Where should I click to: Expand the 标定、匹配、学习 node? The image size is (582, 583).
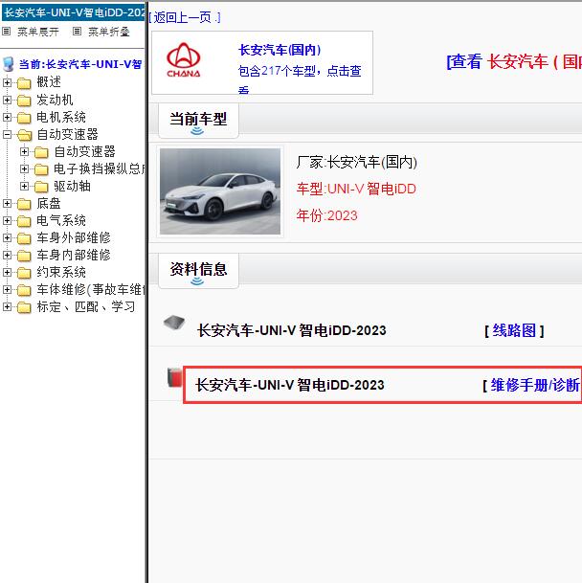(x=7, y=306)
